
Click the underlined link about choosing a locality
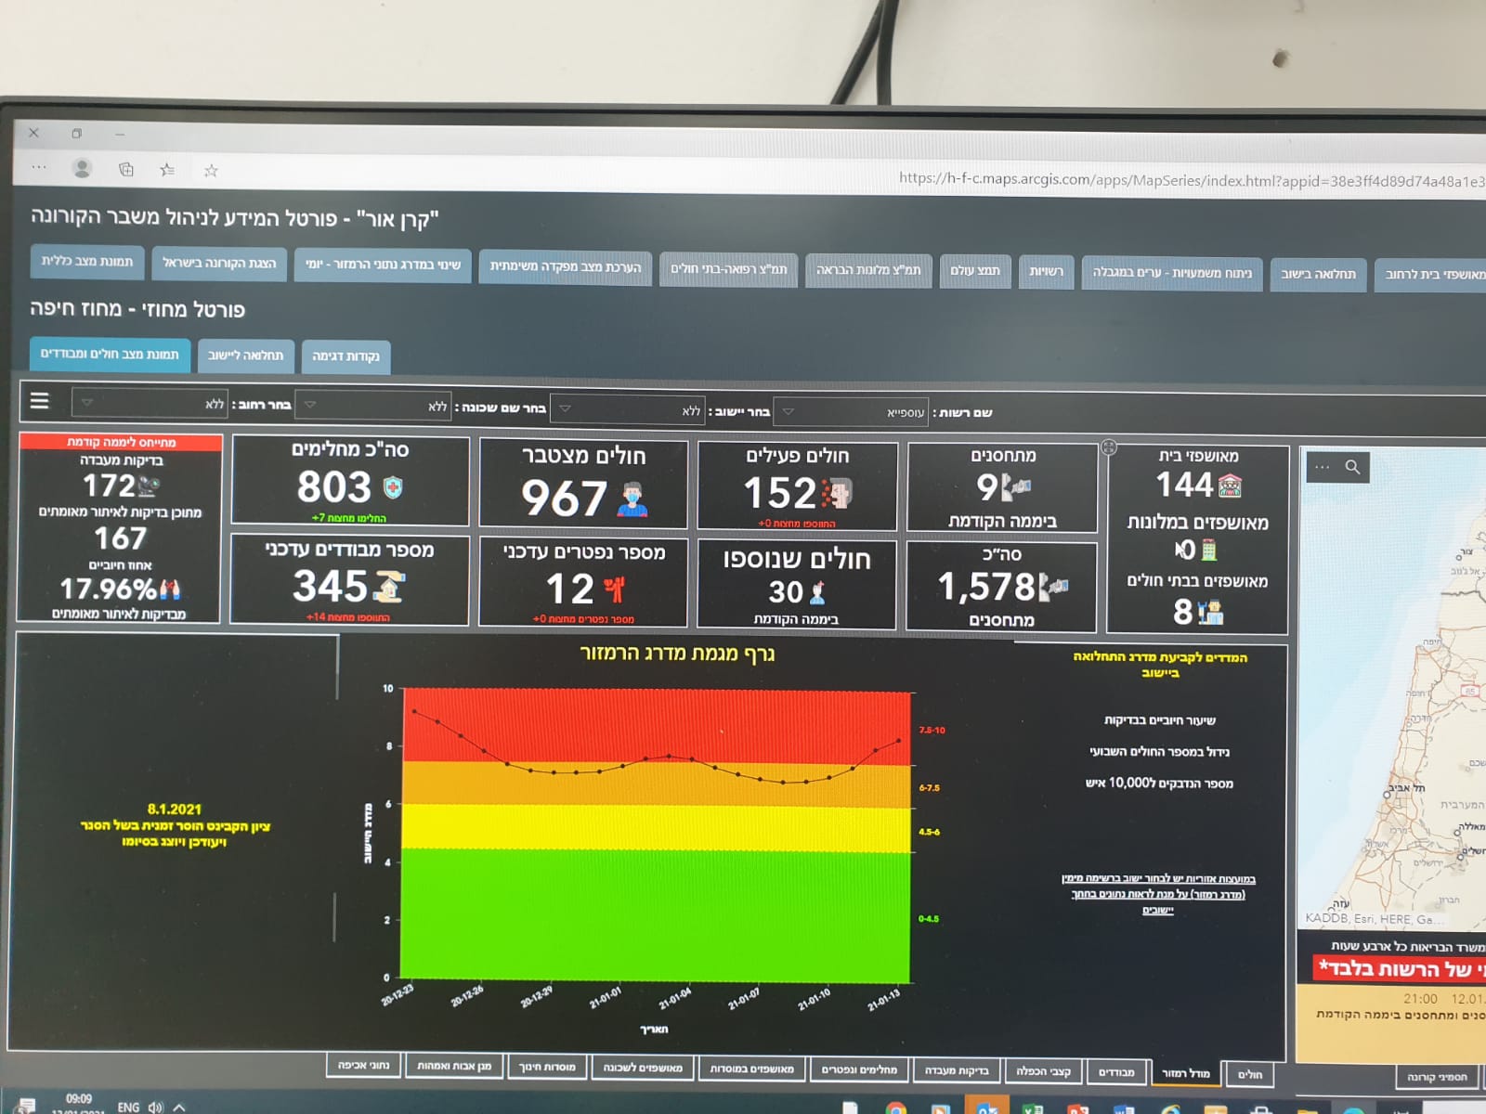pos(1158,894)
